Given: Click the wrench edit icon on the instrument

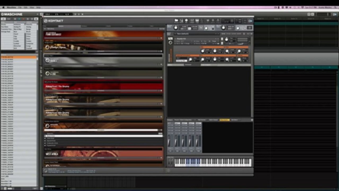Looking at the screenshot, I should point(170,39).
